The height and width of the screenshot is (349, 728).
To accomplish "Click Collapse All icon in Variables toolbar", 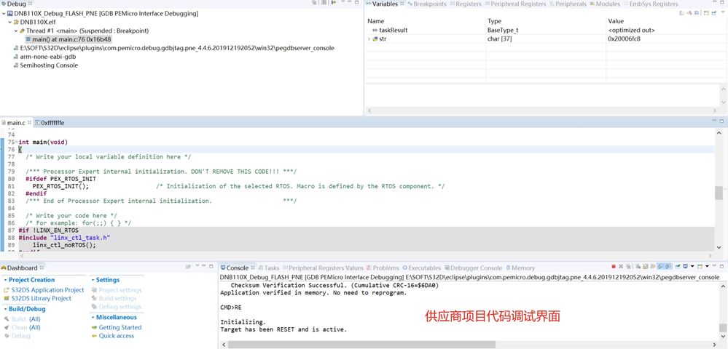I will point(697,13).
